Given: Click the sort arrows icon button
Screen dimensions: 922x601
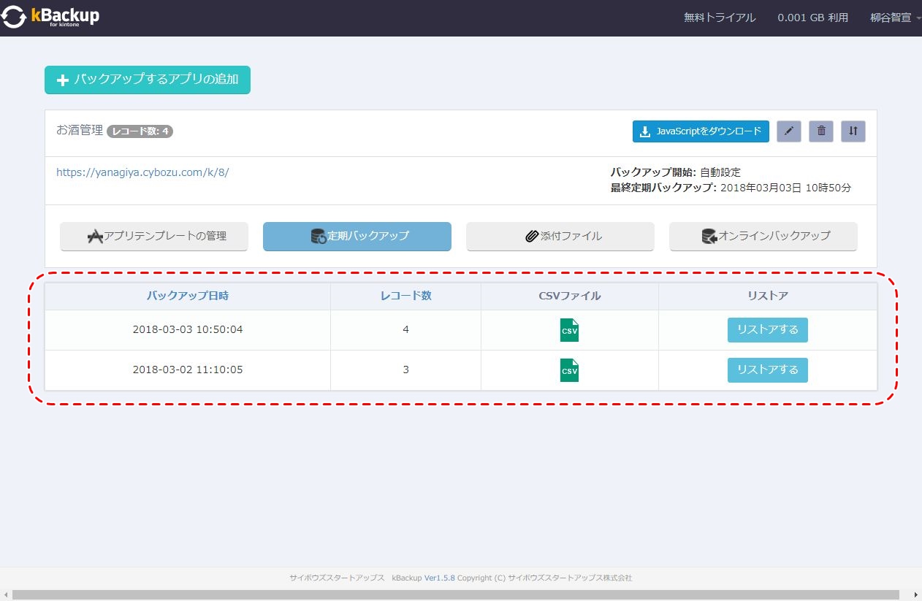Looking at the screenshot, I should click(853, 131).
